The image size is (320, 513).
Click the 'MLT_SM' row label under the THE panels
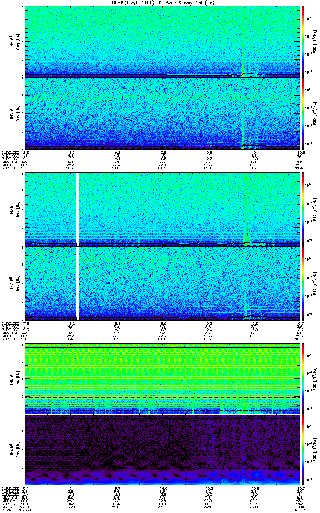tap(8, 501)
